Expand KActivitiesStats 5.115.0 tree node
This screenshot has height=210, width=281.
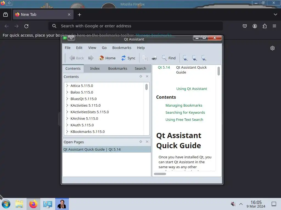(67, 112)
